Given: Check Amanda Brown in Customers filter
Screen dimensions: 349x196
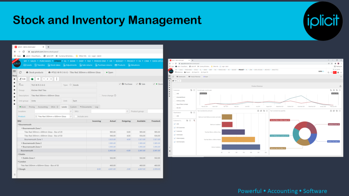Looking at the screenshot, I should click(x=175, y=97).
